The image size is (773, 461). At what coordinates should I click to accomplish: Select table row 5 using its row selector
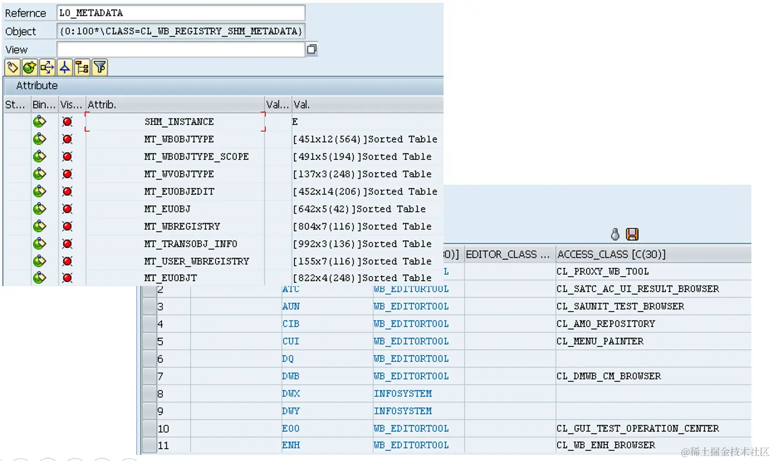tap(150, 341)
